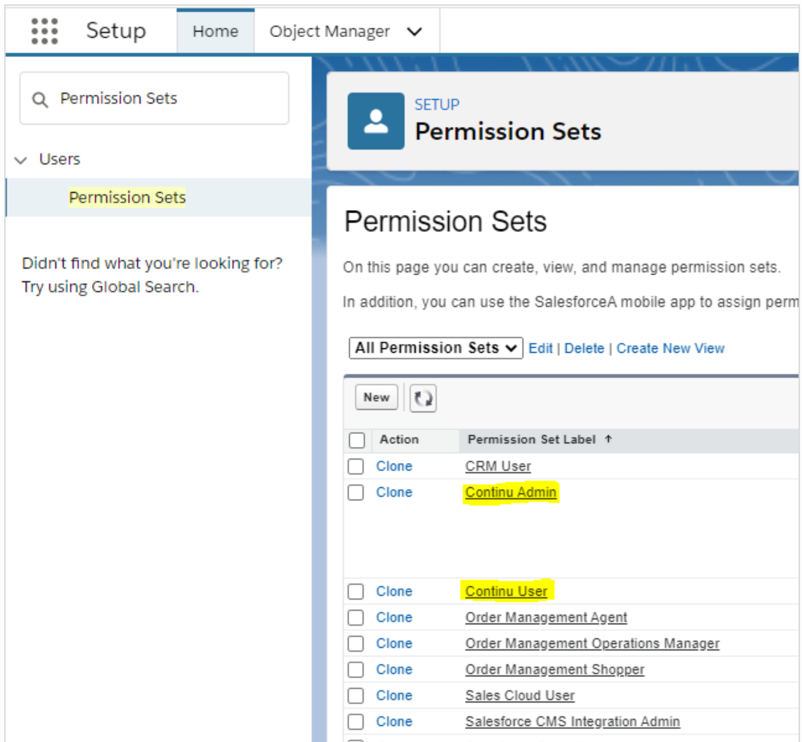Clone the Order Management Agent permission set
The image size is (804, 742).
[394, 618]
